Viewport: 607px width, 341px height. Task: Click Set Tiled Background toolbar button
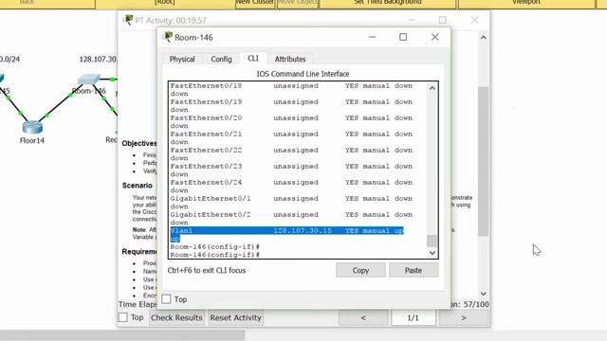pos(388,3)
